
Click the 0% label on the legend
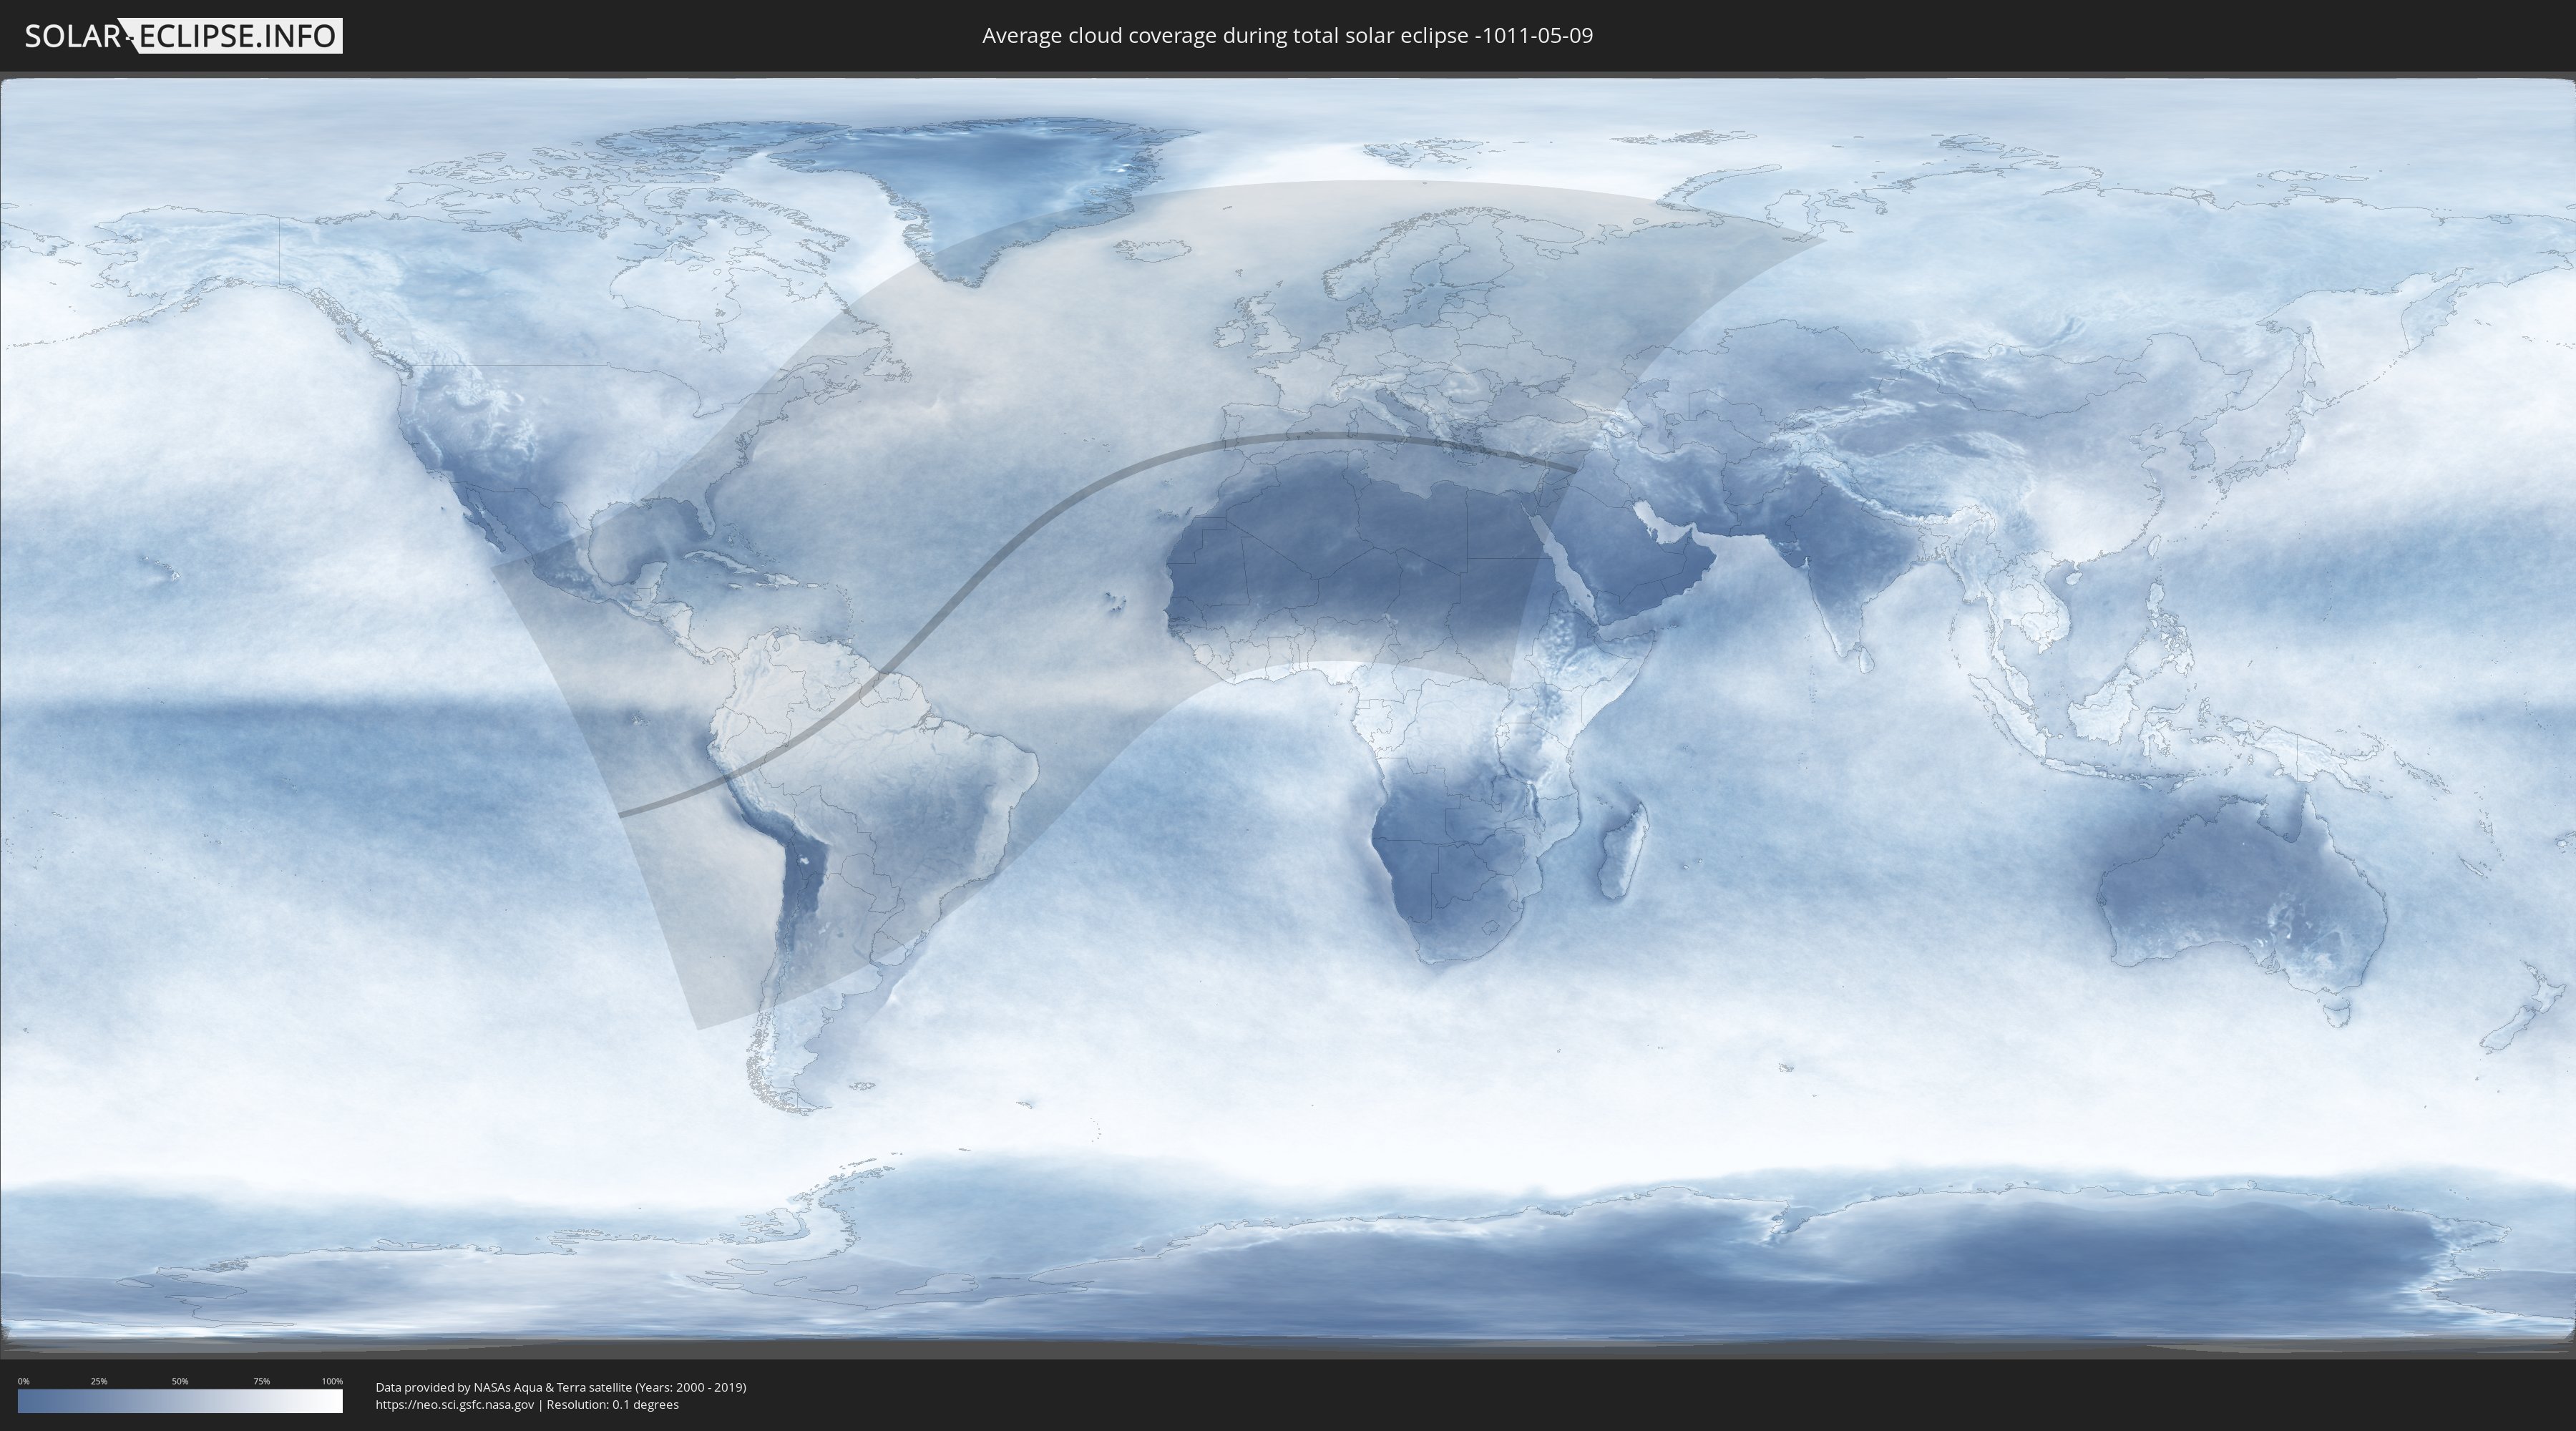point(23,1381)
